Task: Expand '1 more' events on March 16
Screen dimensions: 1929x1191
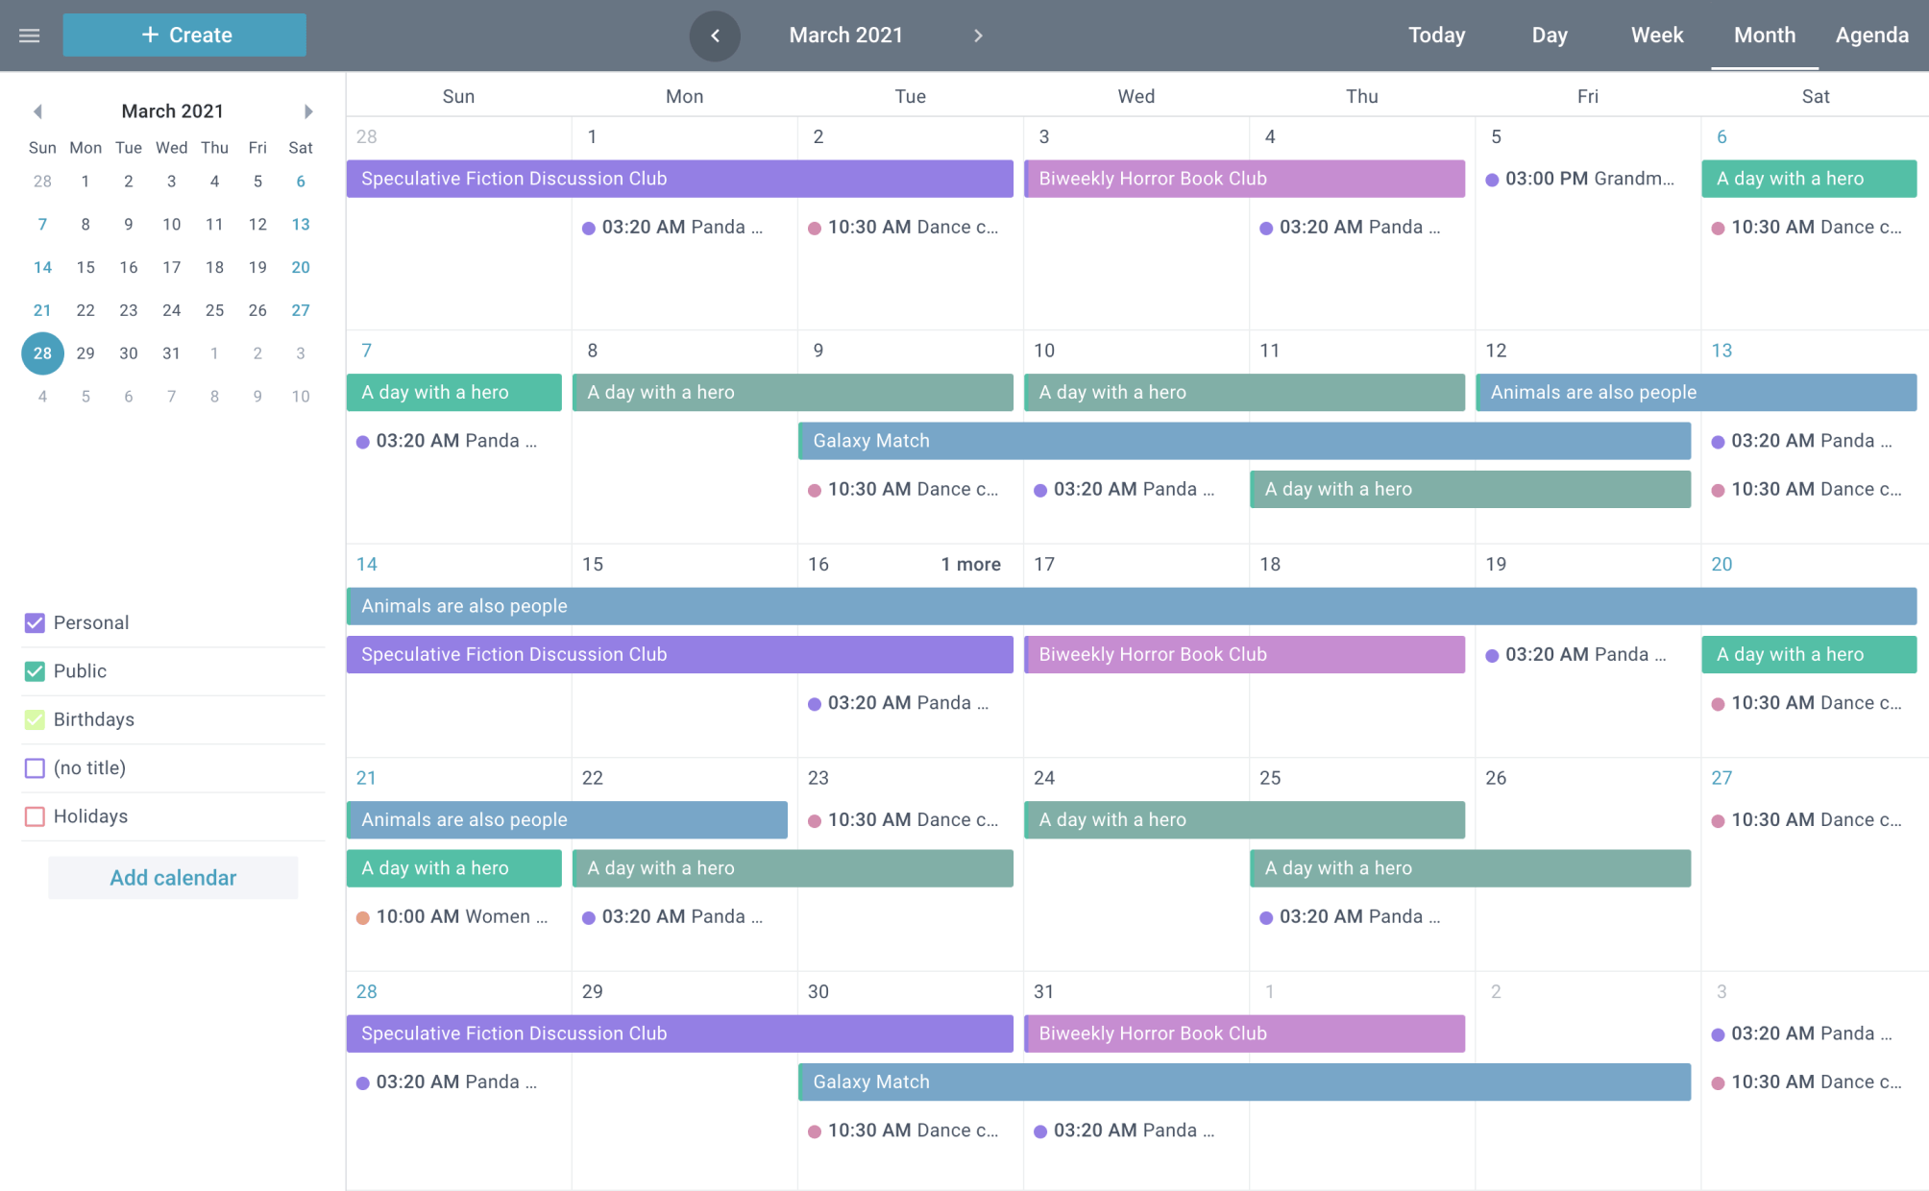Action: [x=970, y=565]
